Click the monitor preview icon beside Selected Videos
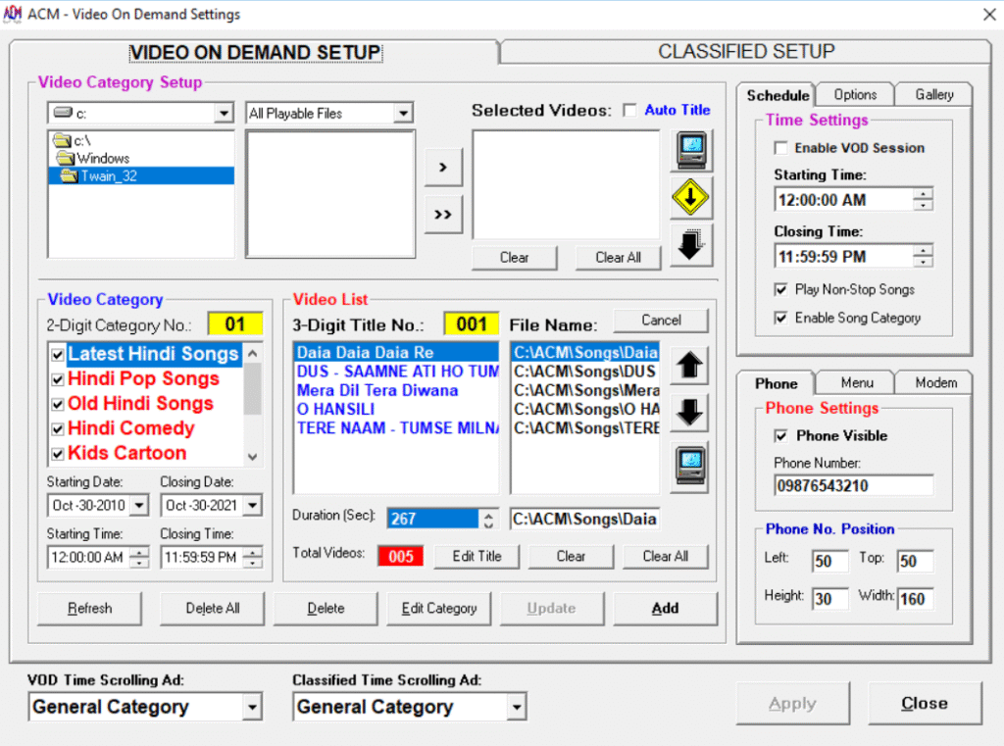The width and height of the screenshot is (1004, 746). point(689,151)
